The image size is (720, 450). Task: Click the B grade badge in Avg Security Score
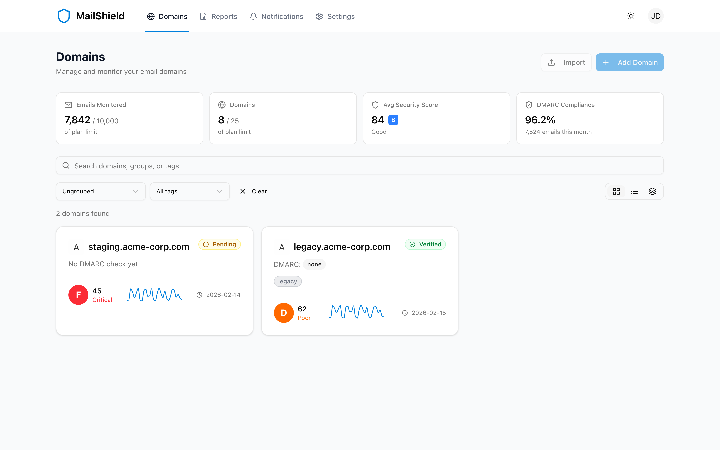[393, 120]
